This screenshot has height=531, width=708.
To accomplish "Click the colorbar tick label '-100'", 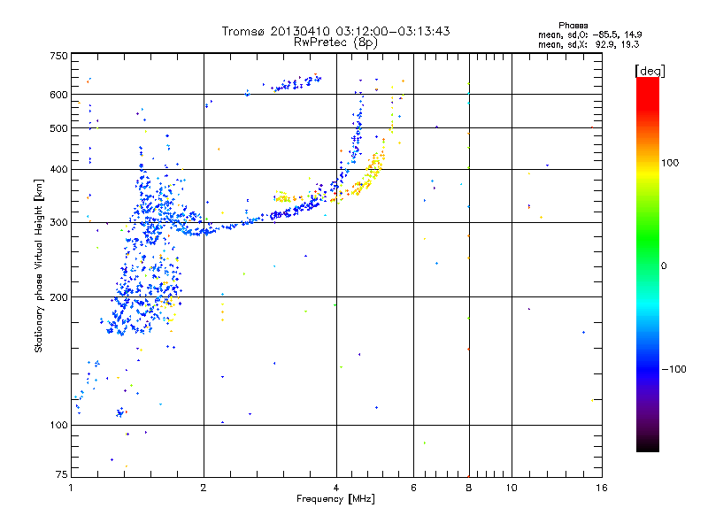I will click(673, 369).
